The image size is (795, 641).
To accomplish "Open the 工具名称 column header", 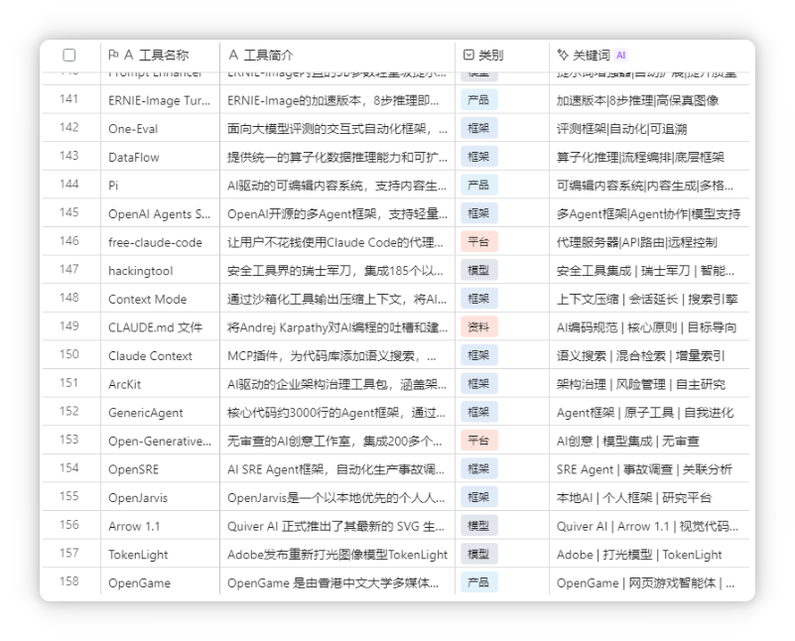I will tap(160, 55).
